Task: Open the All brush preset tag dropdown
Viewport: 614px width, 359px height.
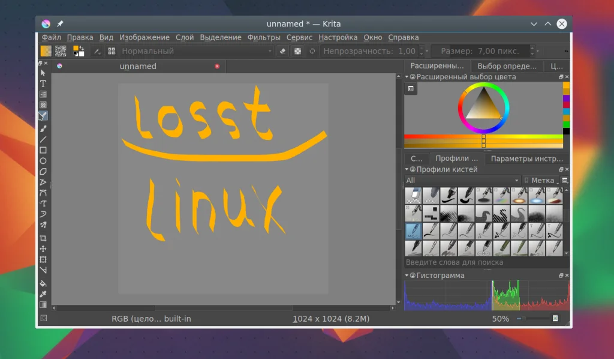Action: pyautogui.click(x=462, y=180)
